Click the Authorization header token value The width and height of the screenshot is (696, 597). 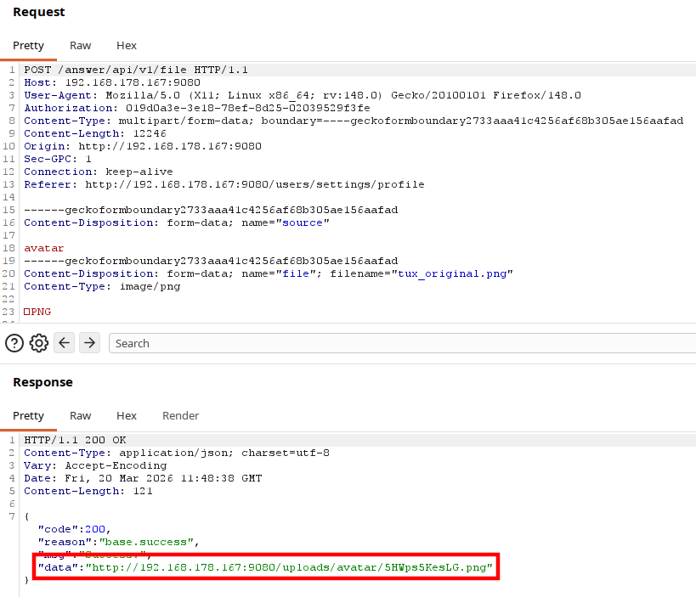(247, 108)
